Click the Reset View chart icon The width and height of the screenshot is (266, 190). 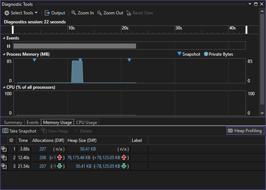129,13
